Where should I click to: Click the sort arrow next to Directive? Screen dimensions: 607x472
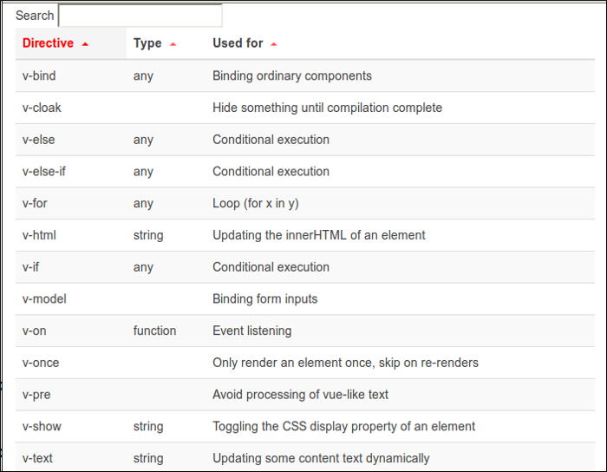pyautogui.click(x=85, y=44)
